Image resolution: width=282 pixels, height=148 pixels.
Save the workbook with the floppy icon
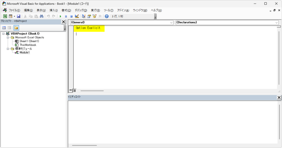coord(18,16)
